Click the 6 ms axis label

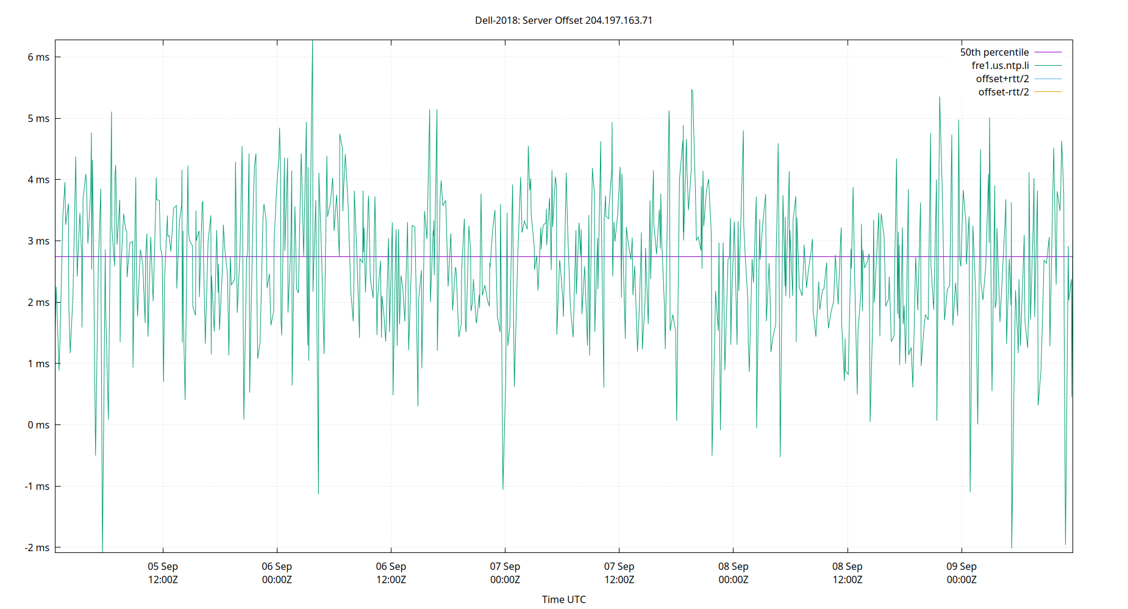click(38, 58)
